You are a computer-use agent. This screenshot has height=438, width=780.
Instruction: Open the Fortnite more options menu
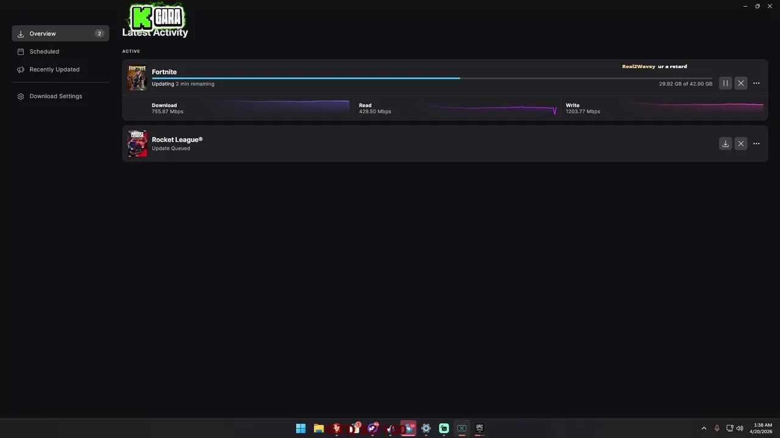click(756, 83)
